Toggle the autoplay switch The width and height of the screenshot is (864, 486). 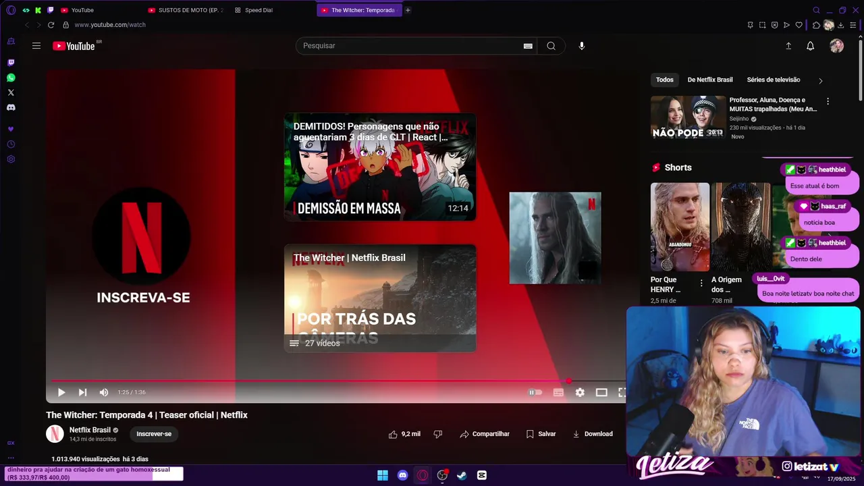pos(535,392)
